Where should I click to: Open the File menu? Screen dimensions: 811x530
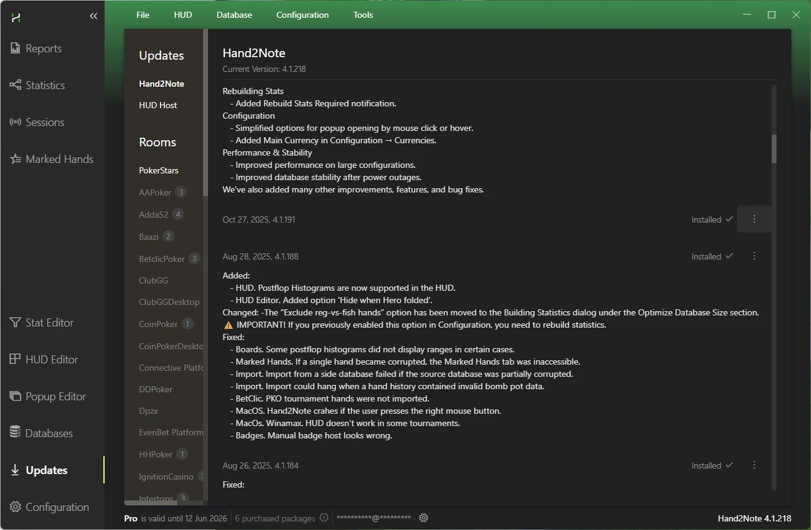(143, 15)
